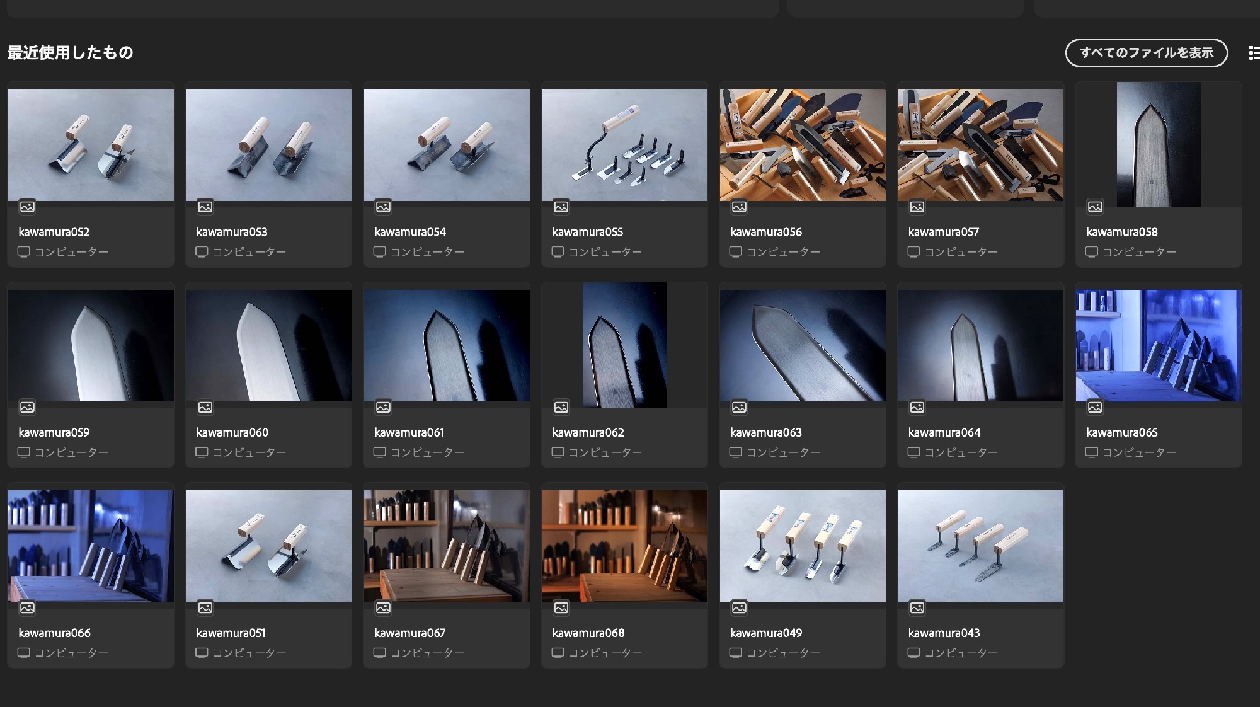
Task: Switch to list view icon
Action: (1254, 53)
